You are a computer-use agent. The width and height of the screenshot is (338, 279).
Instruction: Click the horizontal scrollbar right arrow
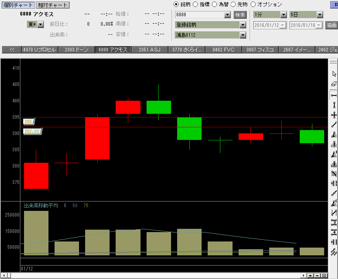coord(303,276)
